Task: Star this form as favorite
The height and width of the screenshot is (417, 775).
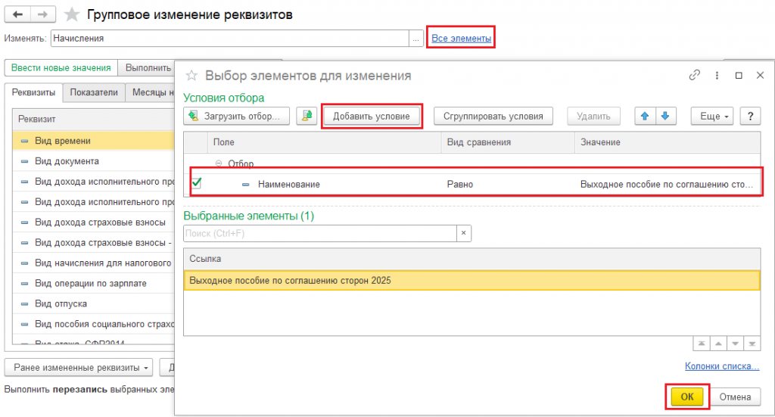Action: coord(72,15)
